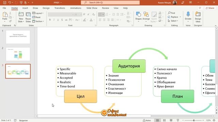Select slide 2 thumbnail
Viewport: 218px width, 122px height.
click(x=18, y=54)
